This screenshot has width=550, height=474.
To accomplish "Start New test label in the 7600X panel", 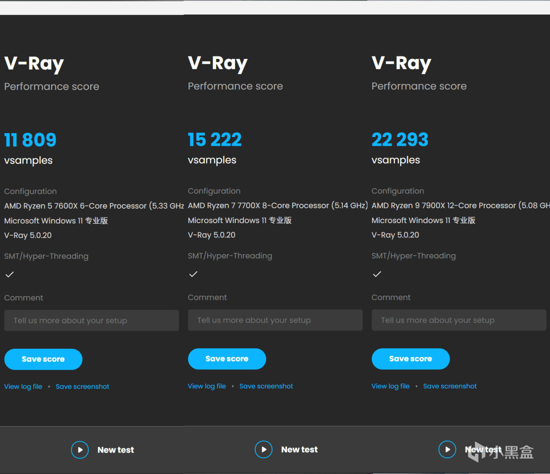I will coord(116,450).
